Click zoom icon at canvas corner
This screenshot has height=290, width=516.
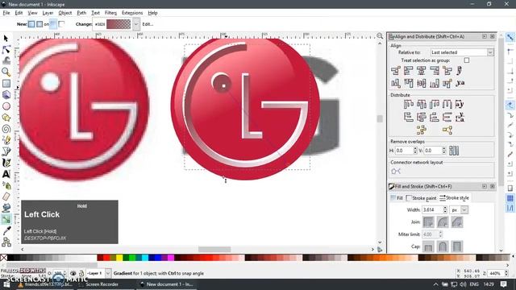point(380,35)
